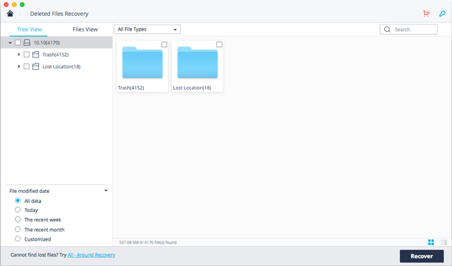
Task: Switch to grid thumbnail view icon
Action: tap(431, 242)
